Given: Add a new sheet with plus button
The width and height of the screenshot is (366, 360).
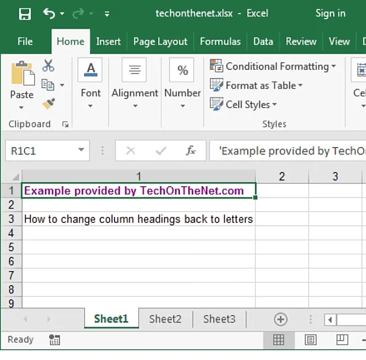Looking at the screenshot, I should click(280, 319).
